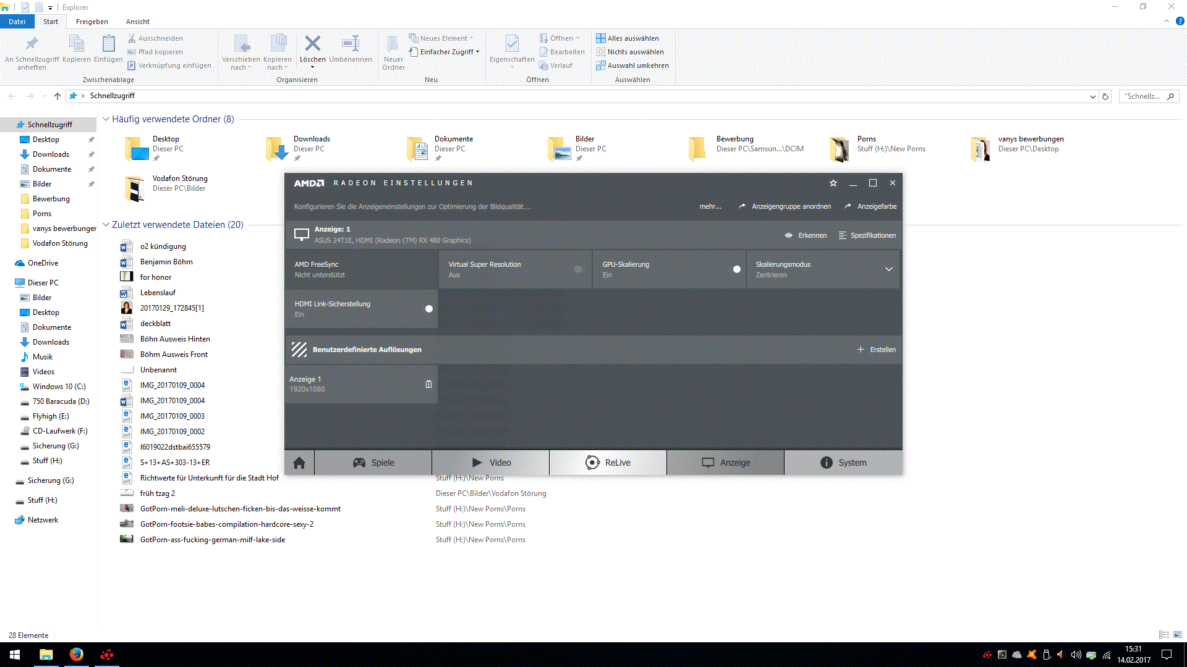The image size is (1187, 667).
Task: Toggle the HDMI Link-Sicherstellung switch
Action: 428,309
